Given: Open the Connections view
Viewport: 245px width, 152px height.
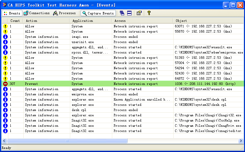Looking at the screenshot, I should tap(36, 13).
